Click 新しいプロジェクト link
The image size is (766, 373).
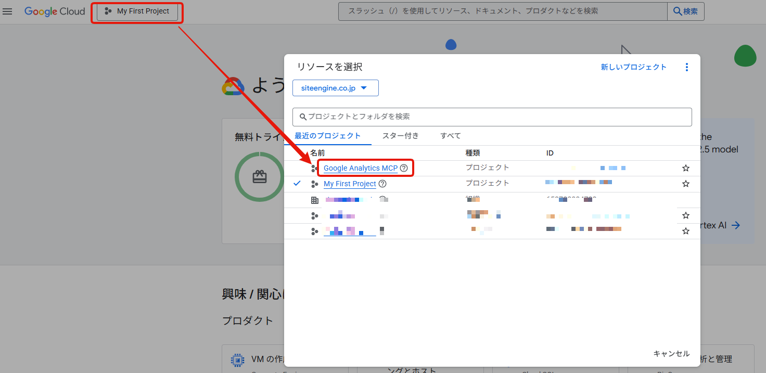(633, 67)
